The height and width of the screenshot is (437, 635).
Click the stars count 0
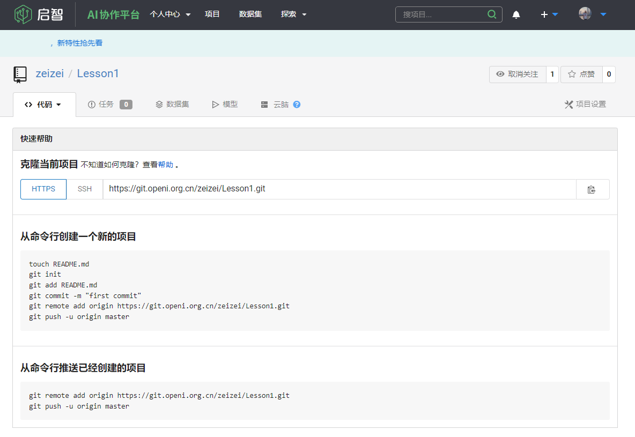609,74
